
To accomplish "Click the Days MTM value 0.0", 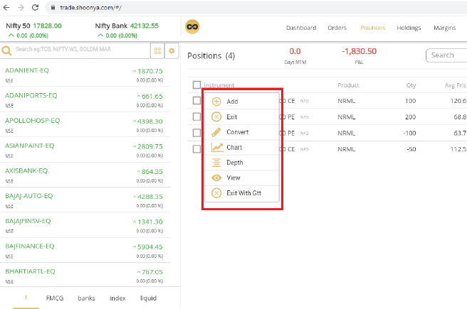I will click(x=295, y=51).
